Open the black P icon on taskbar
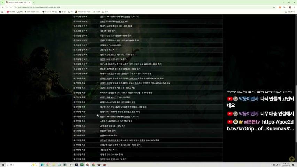This screenshot has width=297, height=167. 76,165
